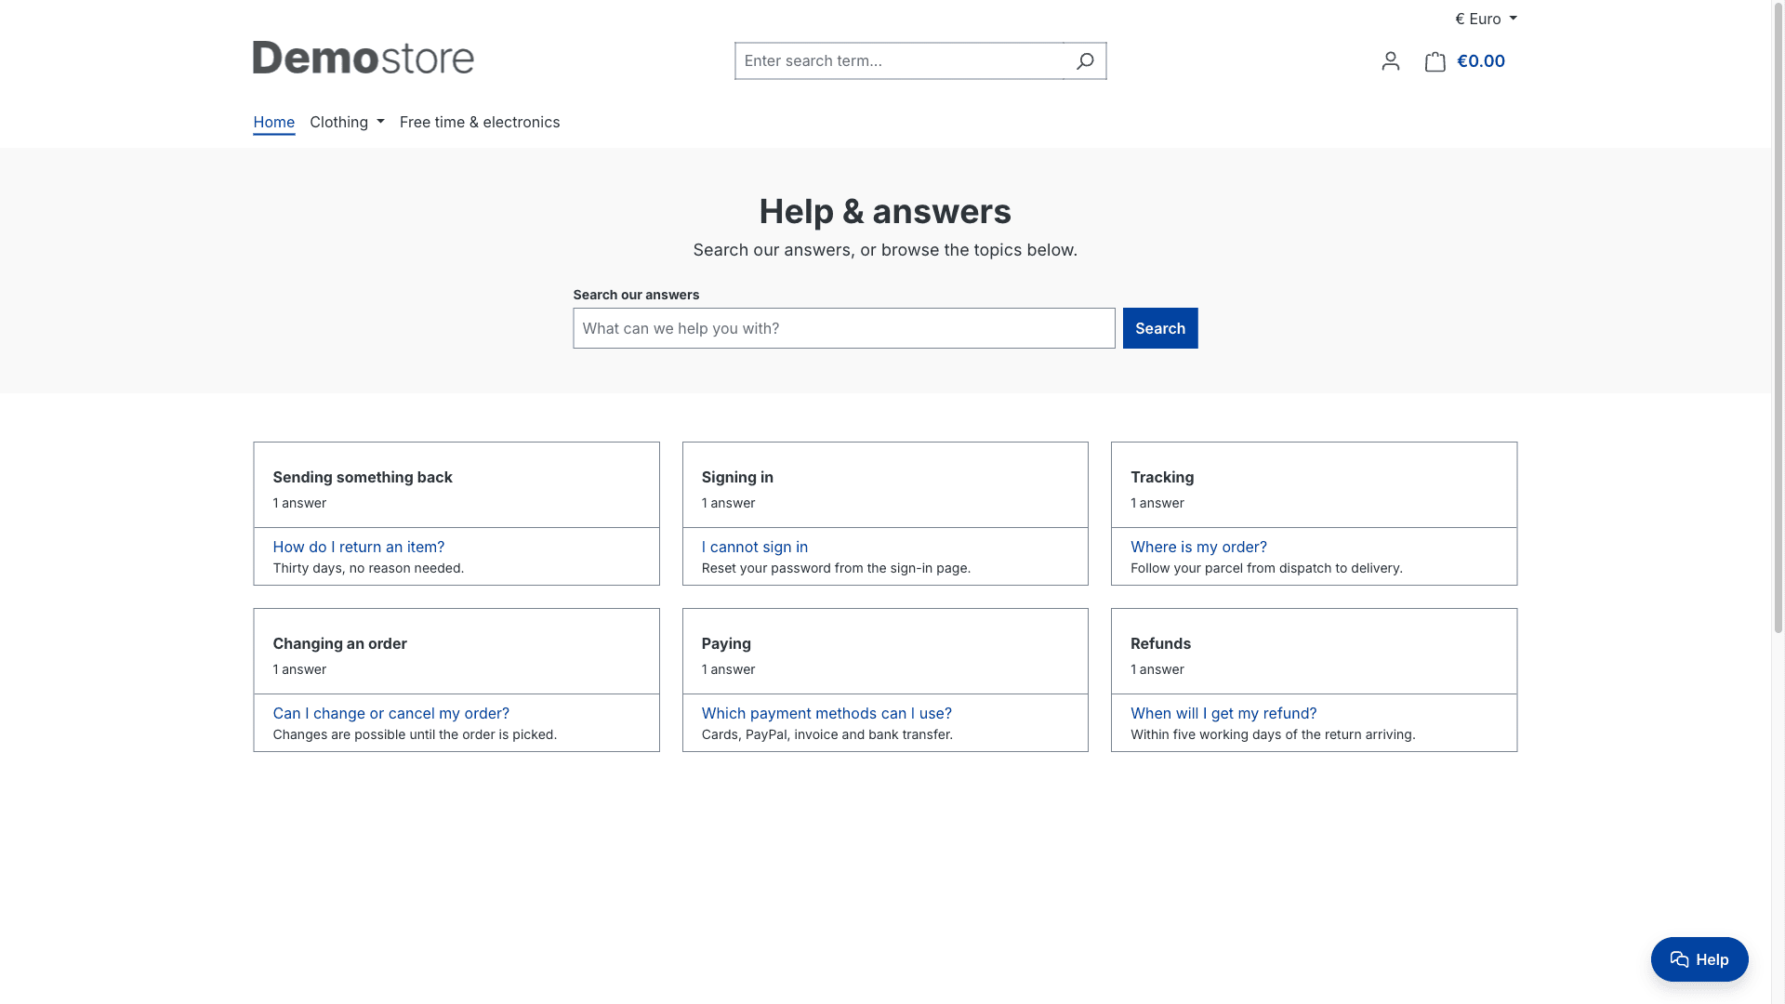
Task: Click the header search magnifier icon
Action: point(1084,61)
